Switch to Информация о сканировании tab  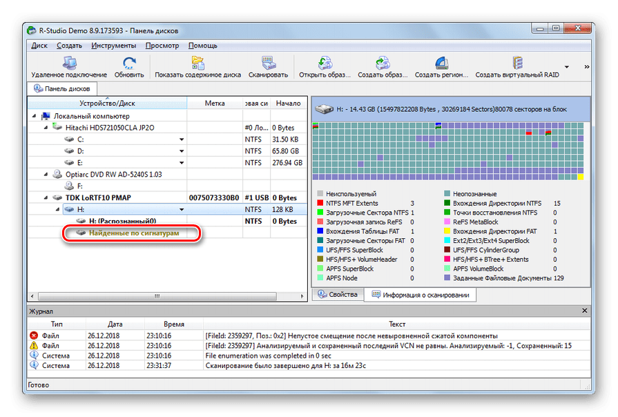pyautogui.click(x=420, y=295)
